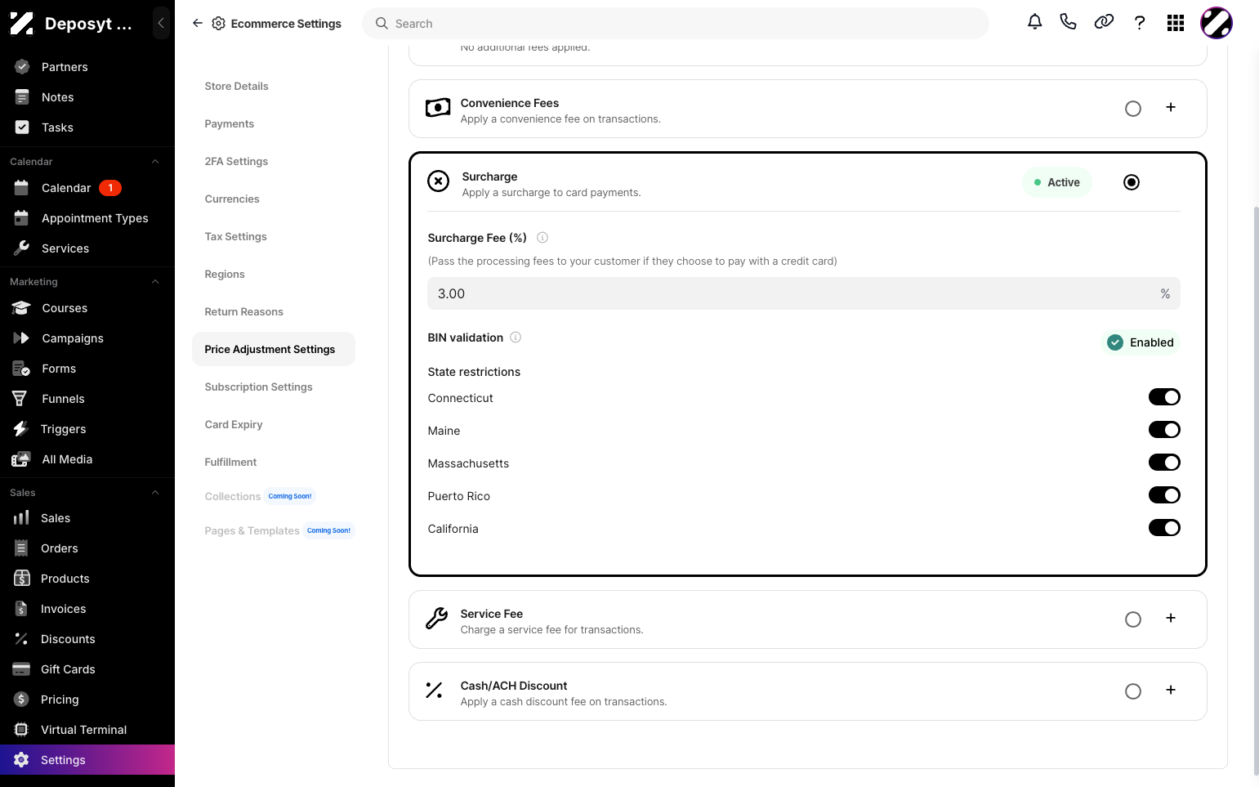Select the Surcharge radio button
1259x787 pixels.
[1132, 182]
